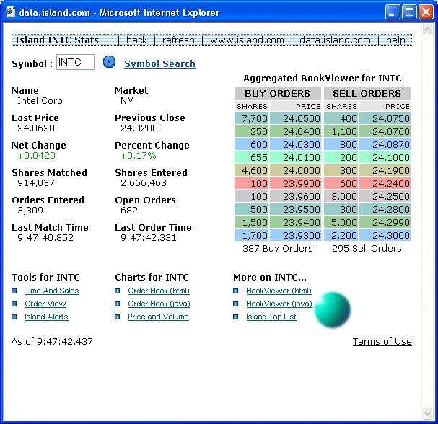Click the red sell order price 24.2400
The height and width of the screenshot is (424, 438).
coord(385,183)
